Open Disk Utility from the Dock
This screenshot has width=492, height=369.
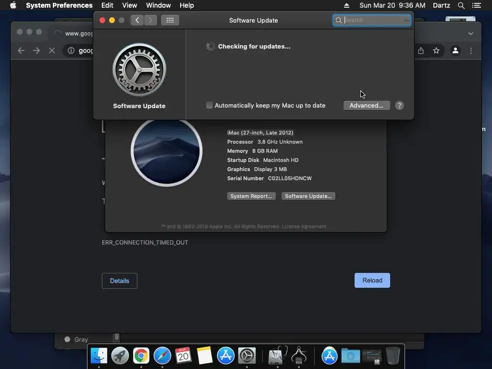[277, 356]
